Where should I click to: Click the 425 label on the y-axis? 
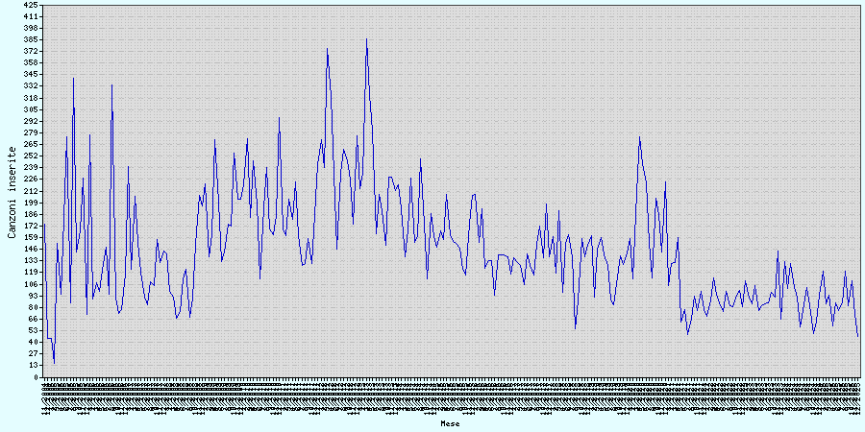32,5
